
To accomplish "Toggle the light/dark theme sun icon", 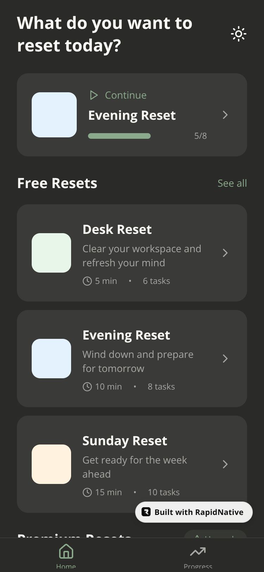I will (238, 34).
